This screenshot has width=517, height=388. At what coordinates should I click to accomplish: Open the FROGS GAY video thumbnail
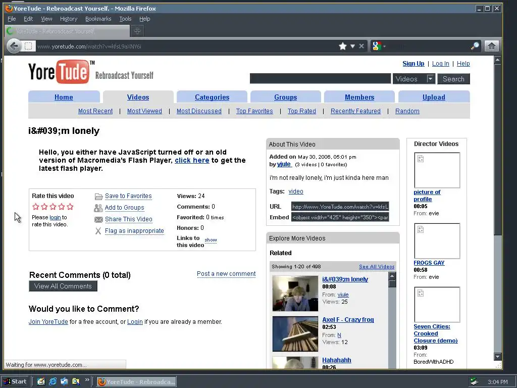coord(437,241)
